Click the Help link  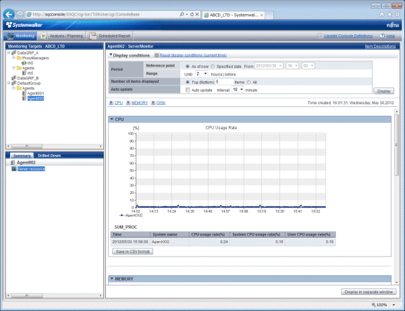tap(391, 36)
